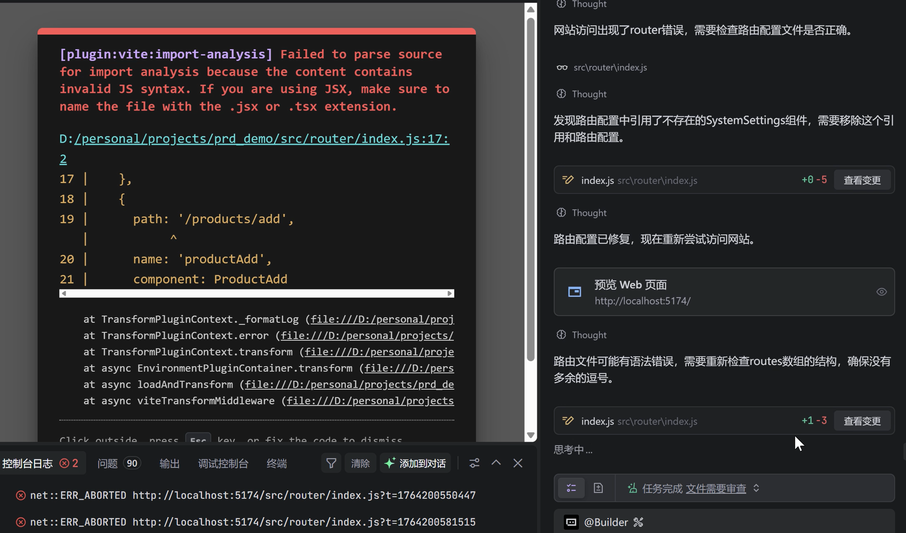Click the filter-settings sliders icon in console toolbar
Image resolution: width=906 pixels, height=533 pixels.
(474, 463)
